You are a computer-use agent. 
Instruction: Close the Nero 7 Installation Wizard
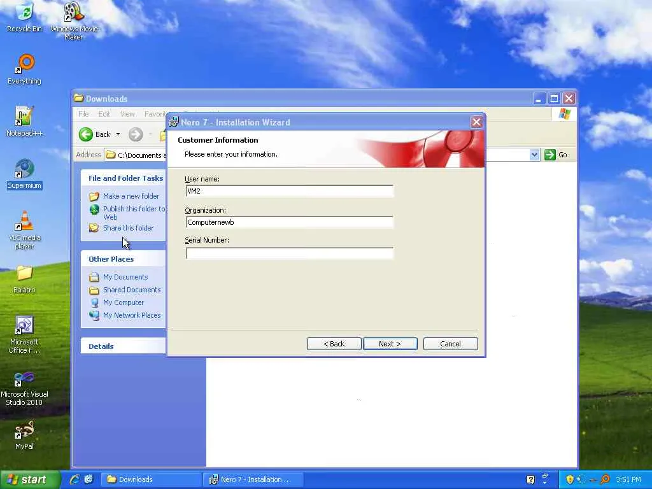pyautogui.click(x=476, y=122)
